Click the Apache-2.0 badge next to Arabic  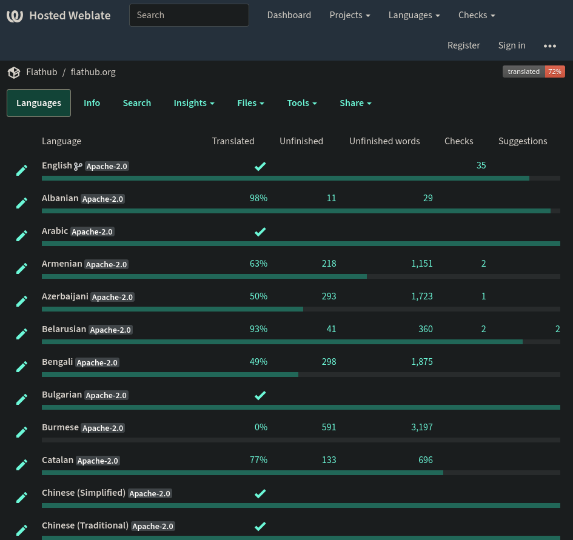click(92, 232)
